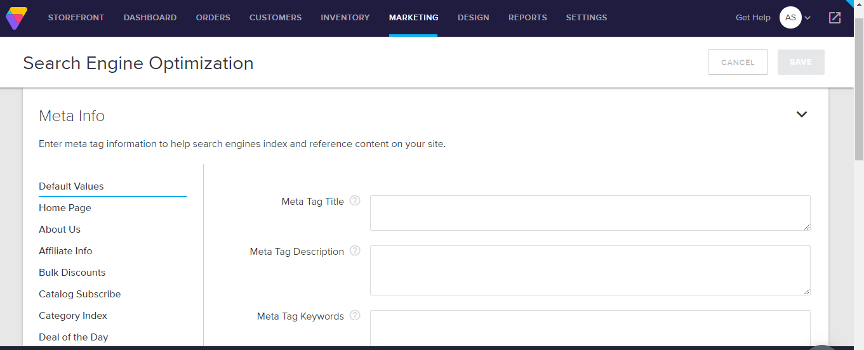Open the Marketing menu

[413, 18]
